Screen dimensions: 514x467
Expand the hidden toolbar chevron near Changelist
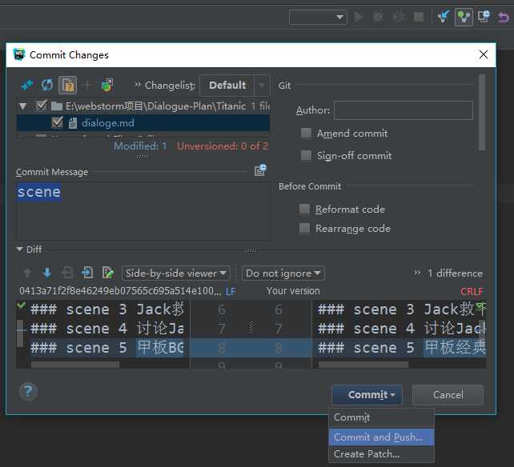coord(138,85)
